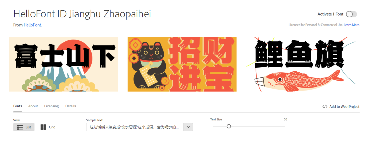The height and width of the screenshot is (142, 369).
Task: Select the Fonts tab
Action: click(18, 106)
